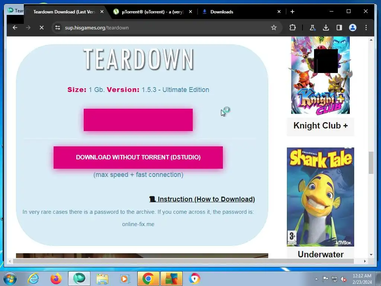Click the Teardown logo image
The width and height of the screenshot is (381, 286).
tap(138, 59)
